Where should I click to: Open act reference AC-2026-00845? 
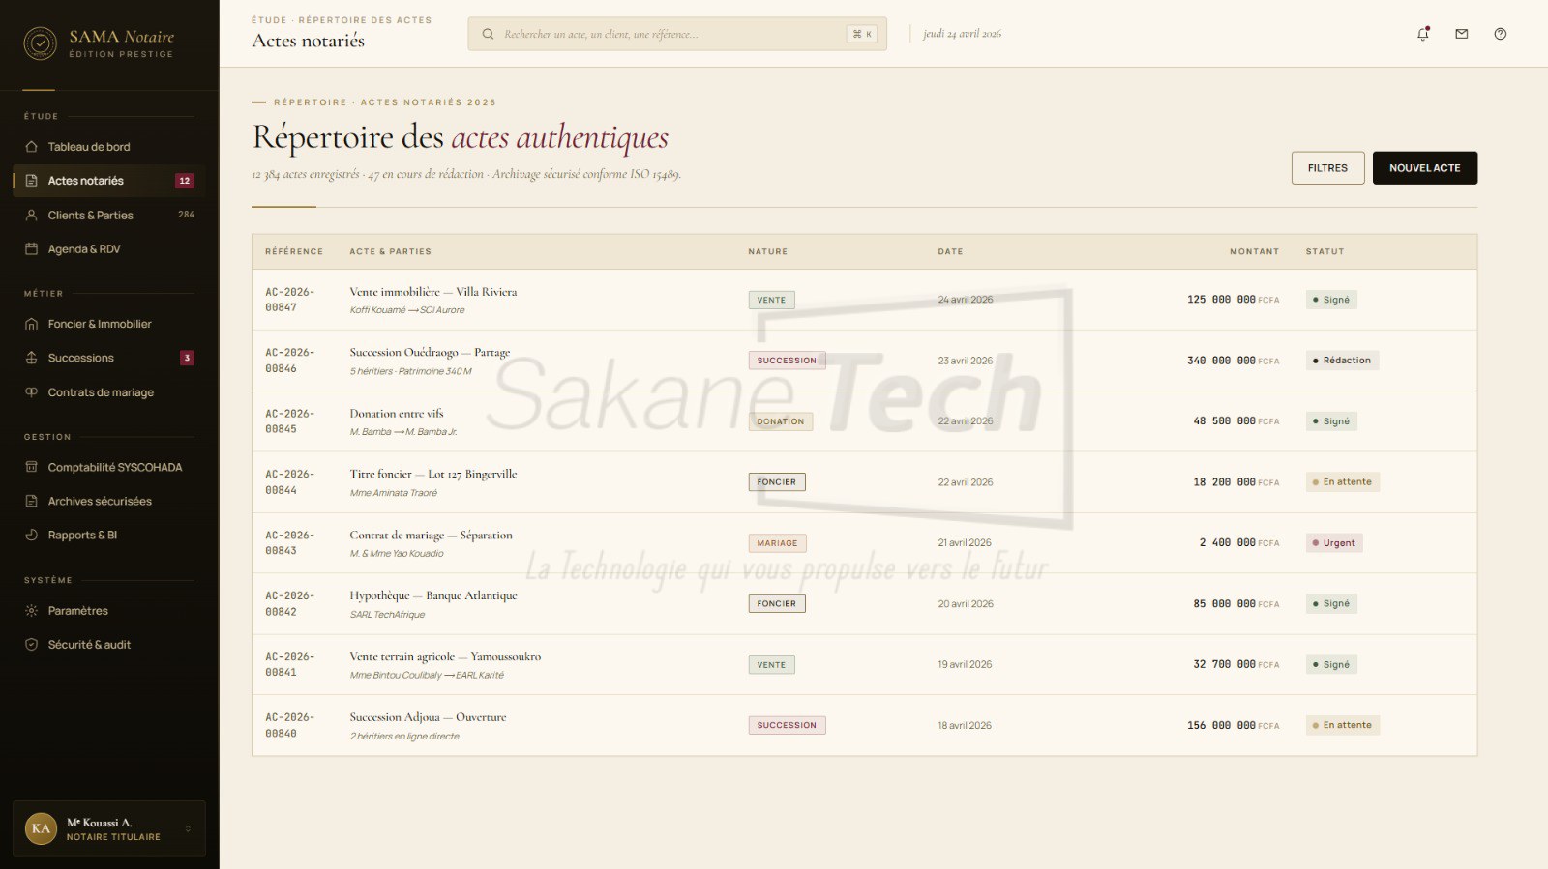click(x=289, y=421)
